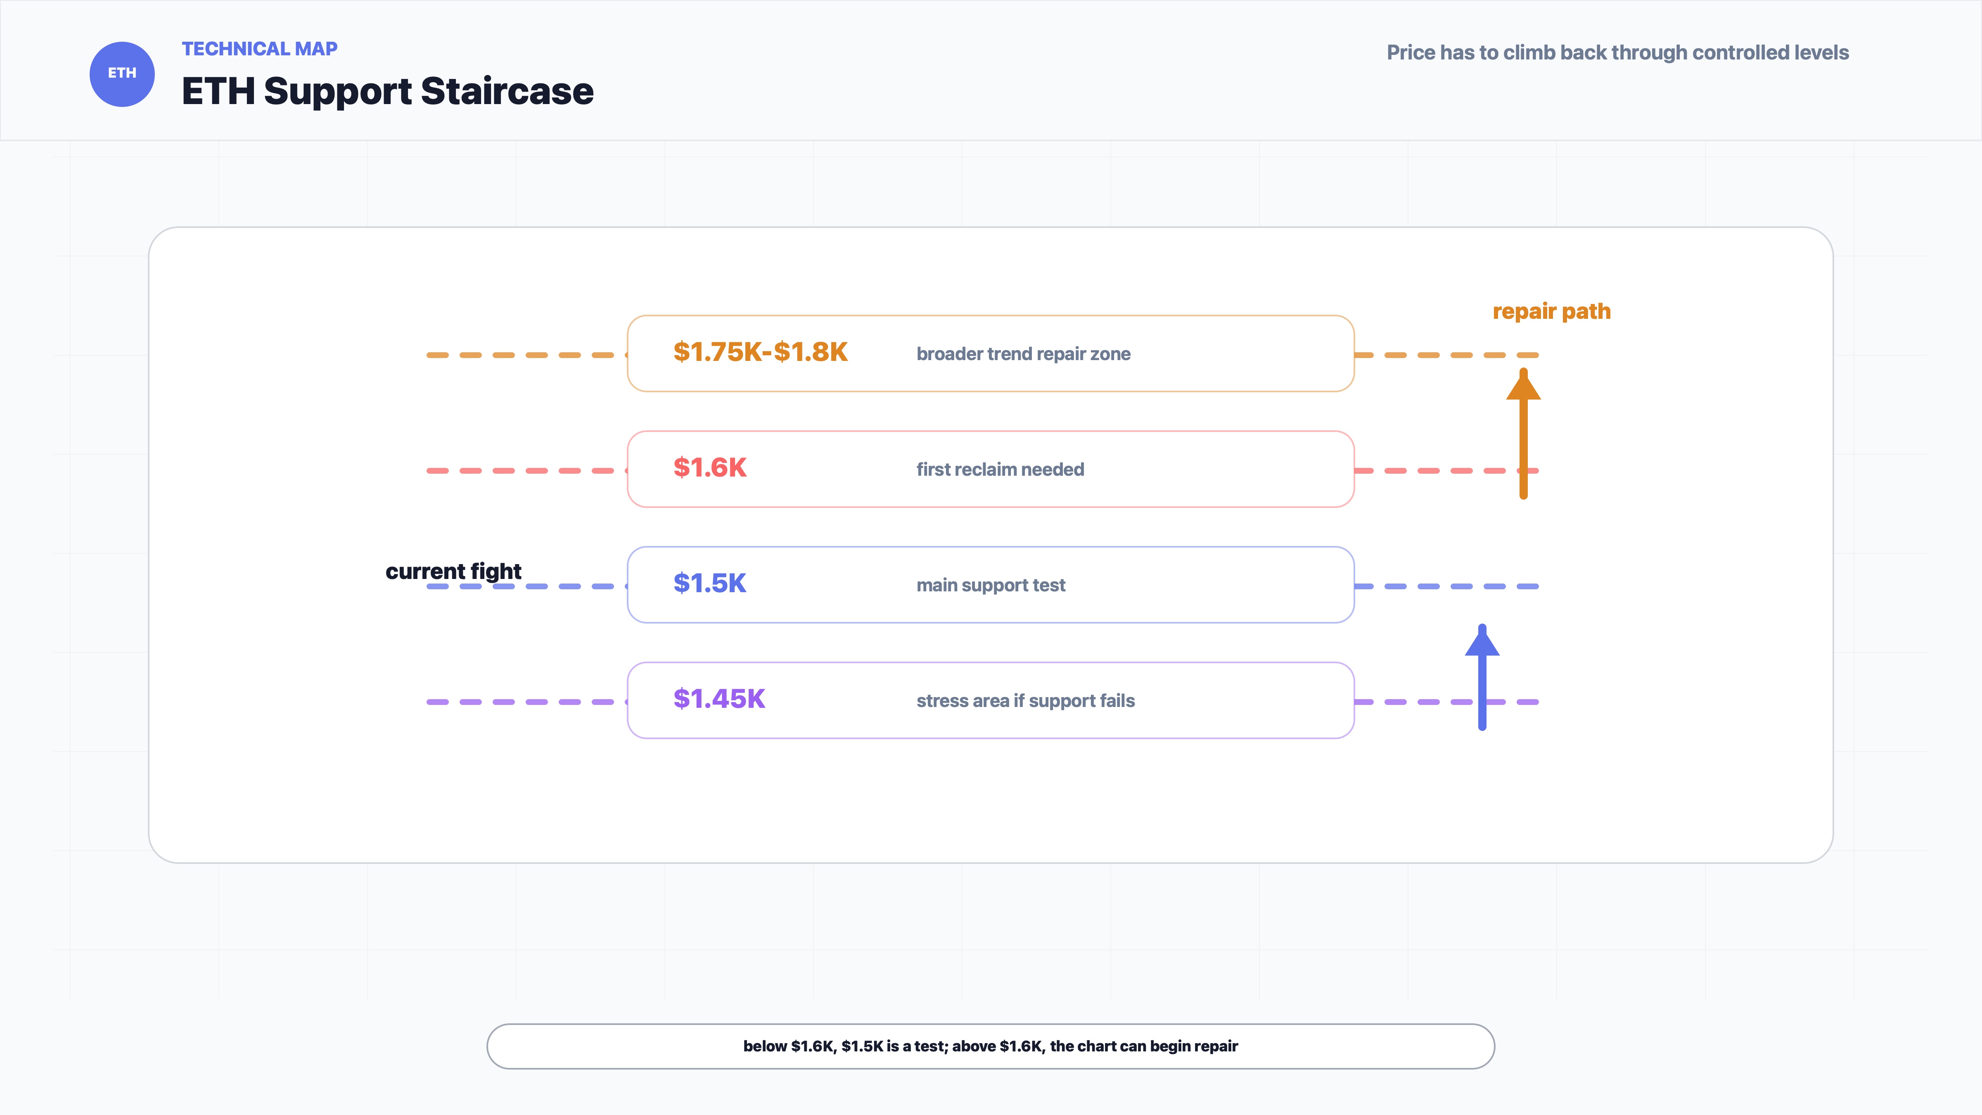1982x1115 pixels.
Task: Select the $1.75K-$1.8K price label
Action: coord(760,352)
